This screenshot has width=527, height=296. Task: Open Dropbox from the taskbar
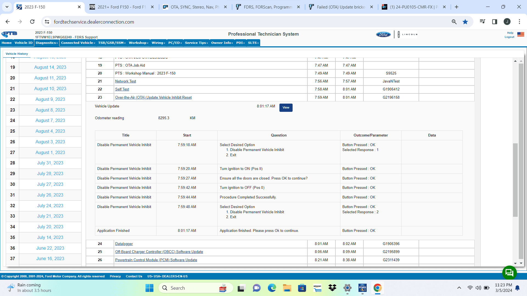332,288
